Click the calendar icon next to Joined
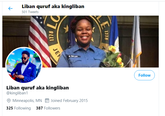The width and height of the screenshot is (165, 116). [x=47, y=101]
